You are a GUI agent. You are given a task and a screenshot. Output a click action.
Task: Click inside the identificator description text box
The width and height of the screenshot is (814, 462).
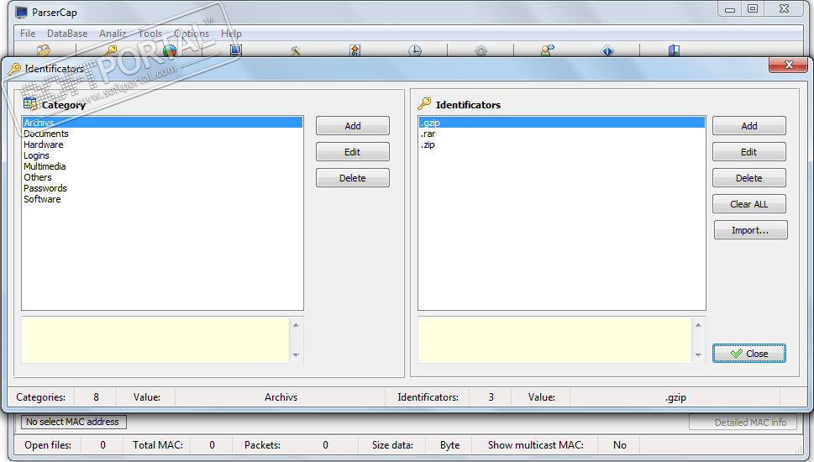pyautogui.click(x=554, y=340)
